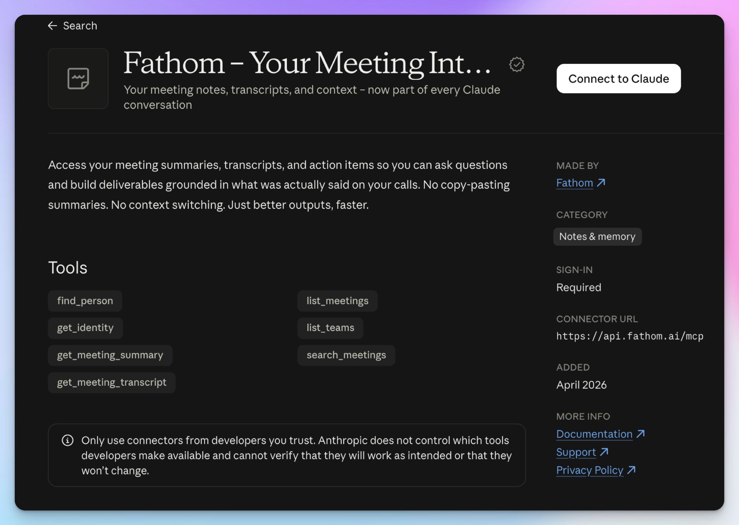The width and height of the screenshot is (739, 525).
Task: Click the external arrow icon next to Documentation
Action: [x=640, y=434]
